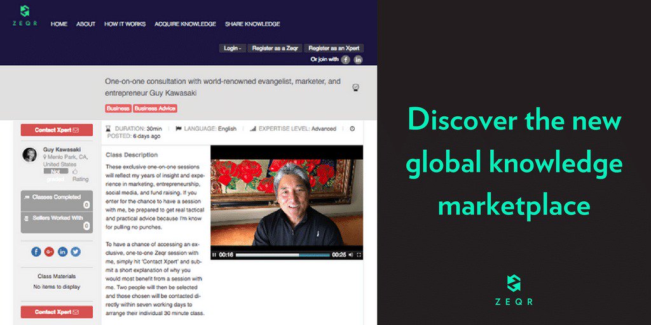Image resolution: width=651 pixels, height=325 pixels.
Task: Click Register as an Xpert button
Action: point(334,48)
